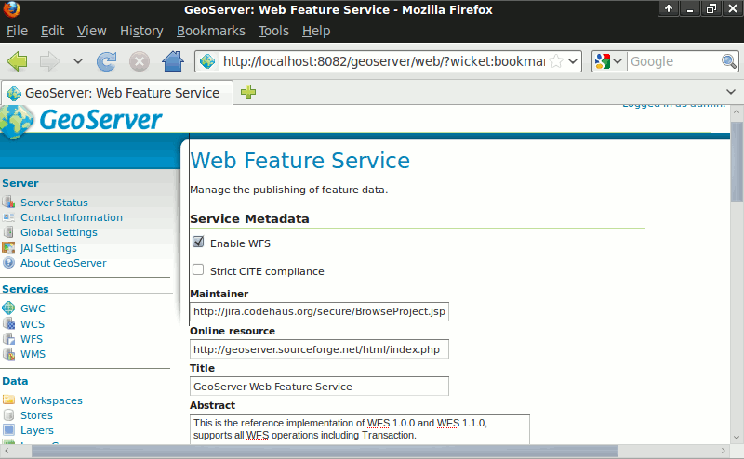Open the Workspaces link
This screenshot has height=459, width=744.
(51, 400)
